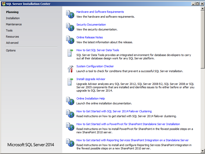Open the Advanced category

(x=12, y=43)
